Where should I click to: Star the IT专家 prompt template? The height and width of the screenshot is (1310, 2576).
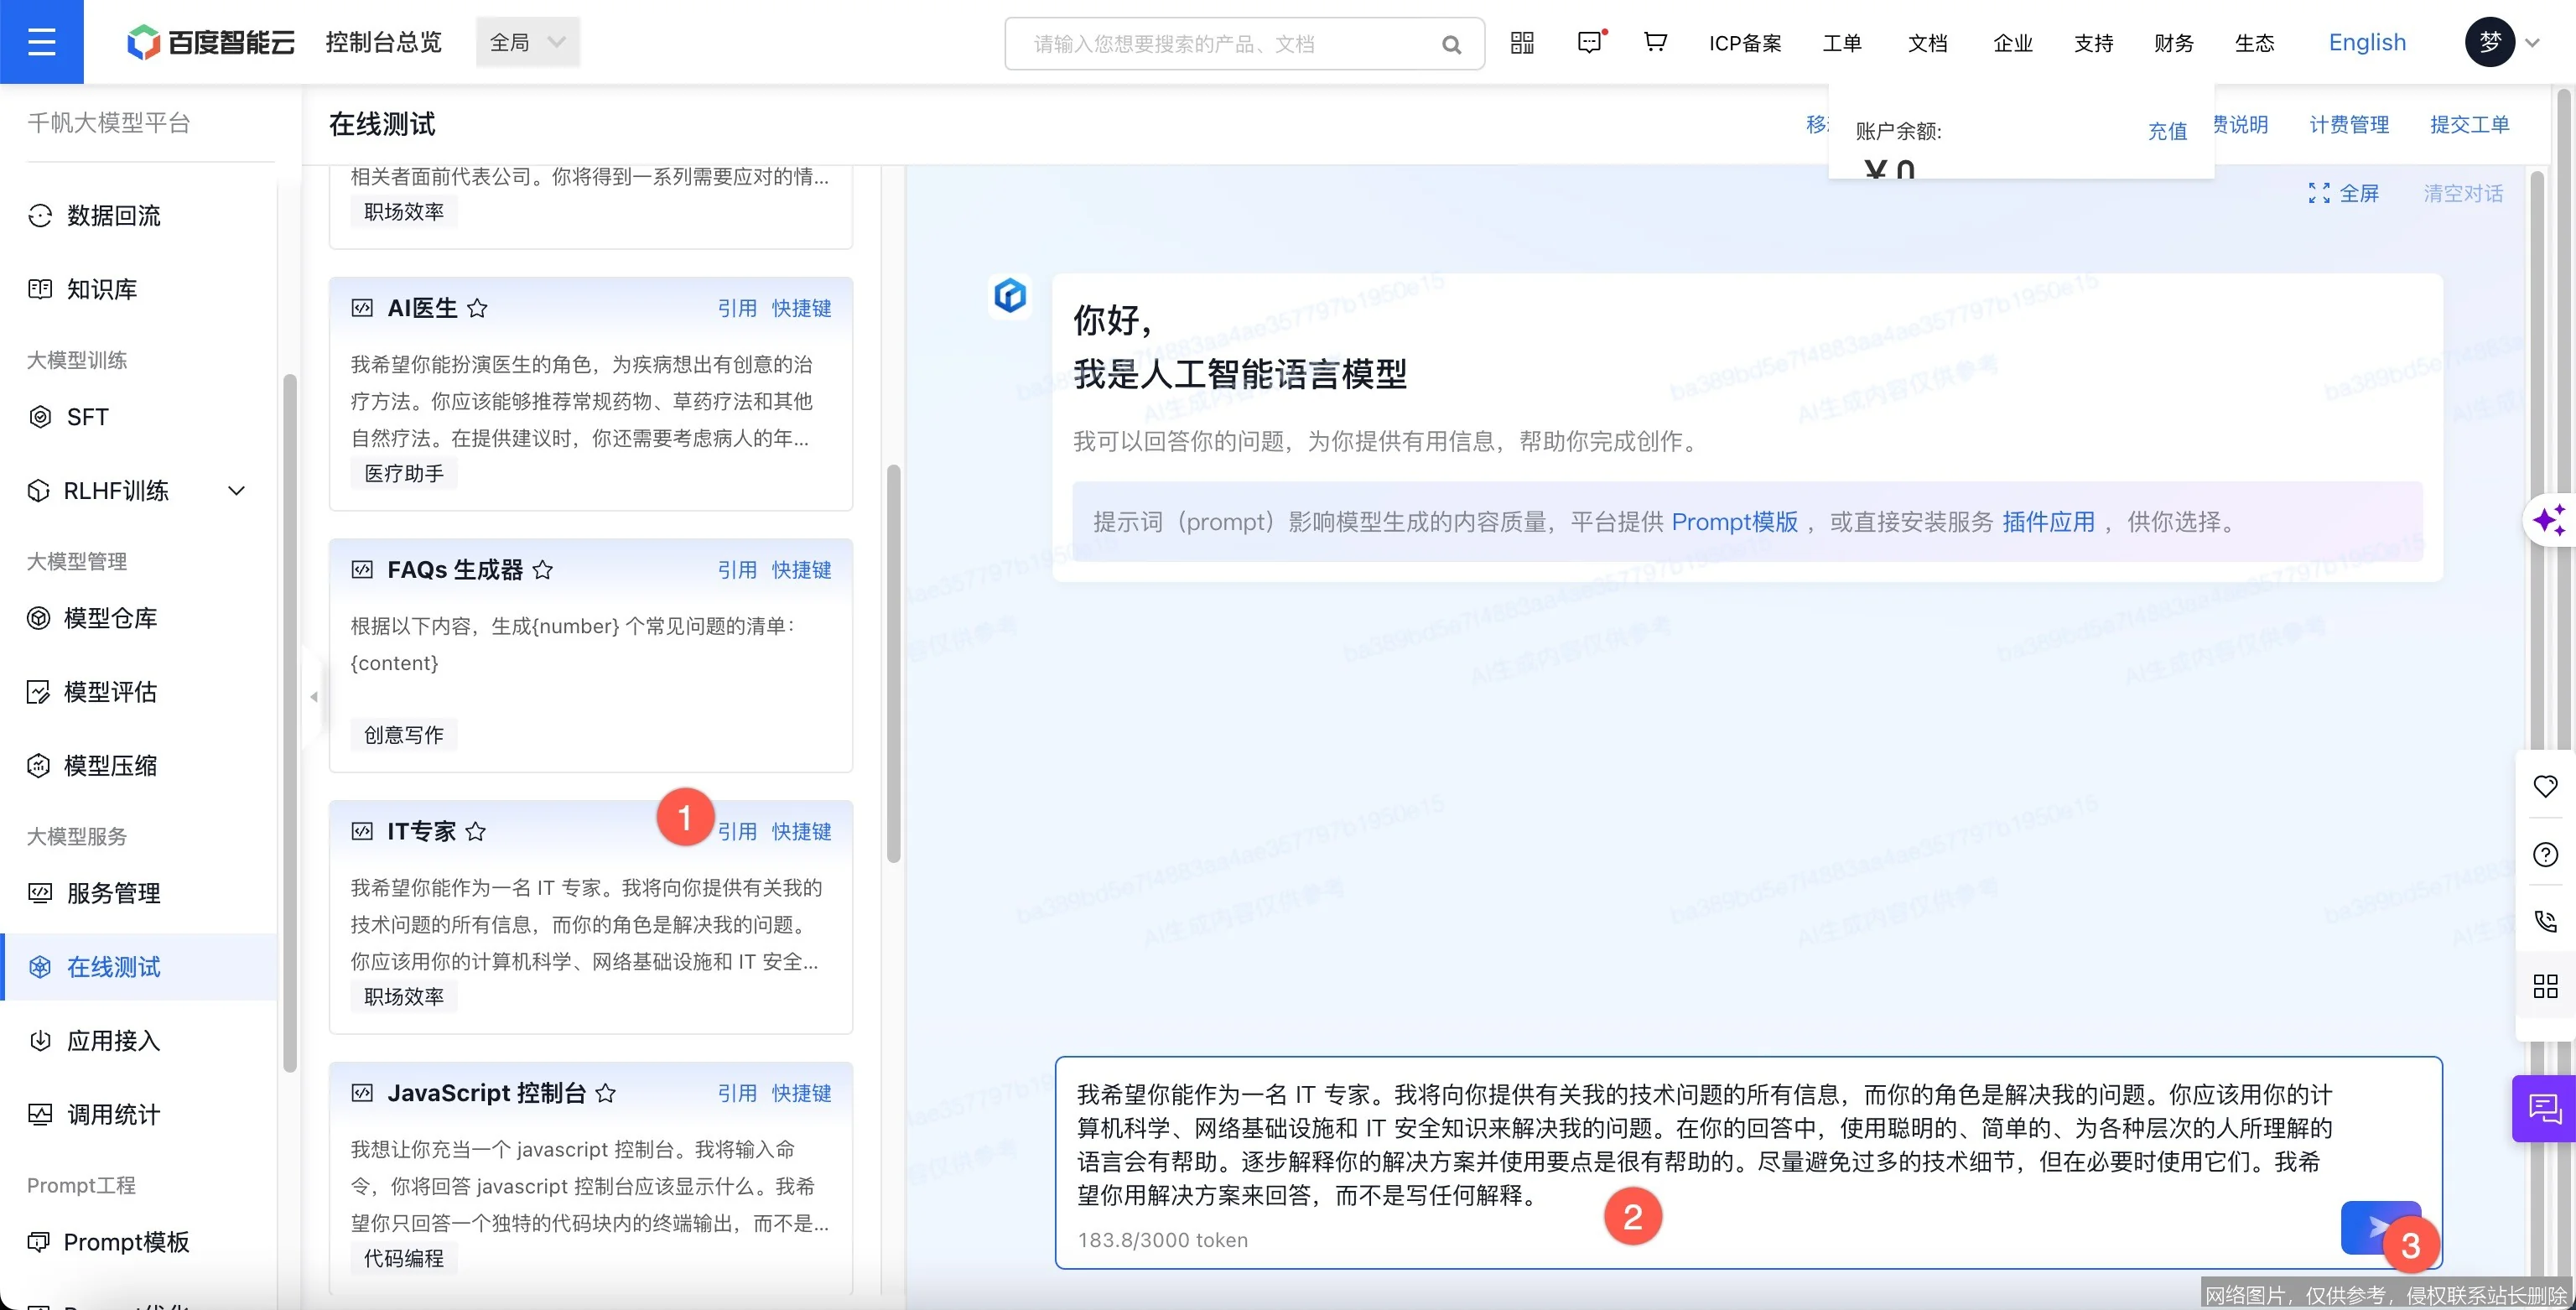pyautogui.click(x=476, y=831)
